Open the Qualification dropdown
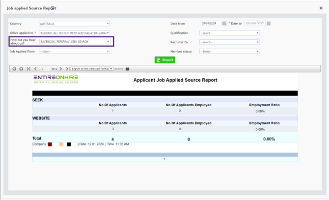329x200 pixels. [229, 33]
